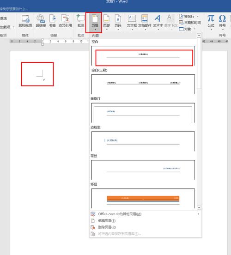Insert a 交叉引用 cross-reference
The image size is (231, 255).
65,21
